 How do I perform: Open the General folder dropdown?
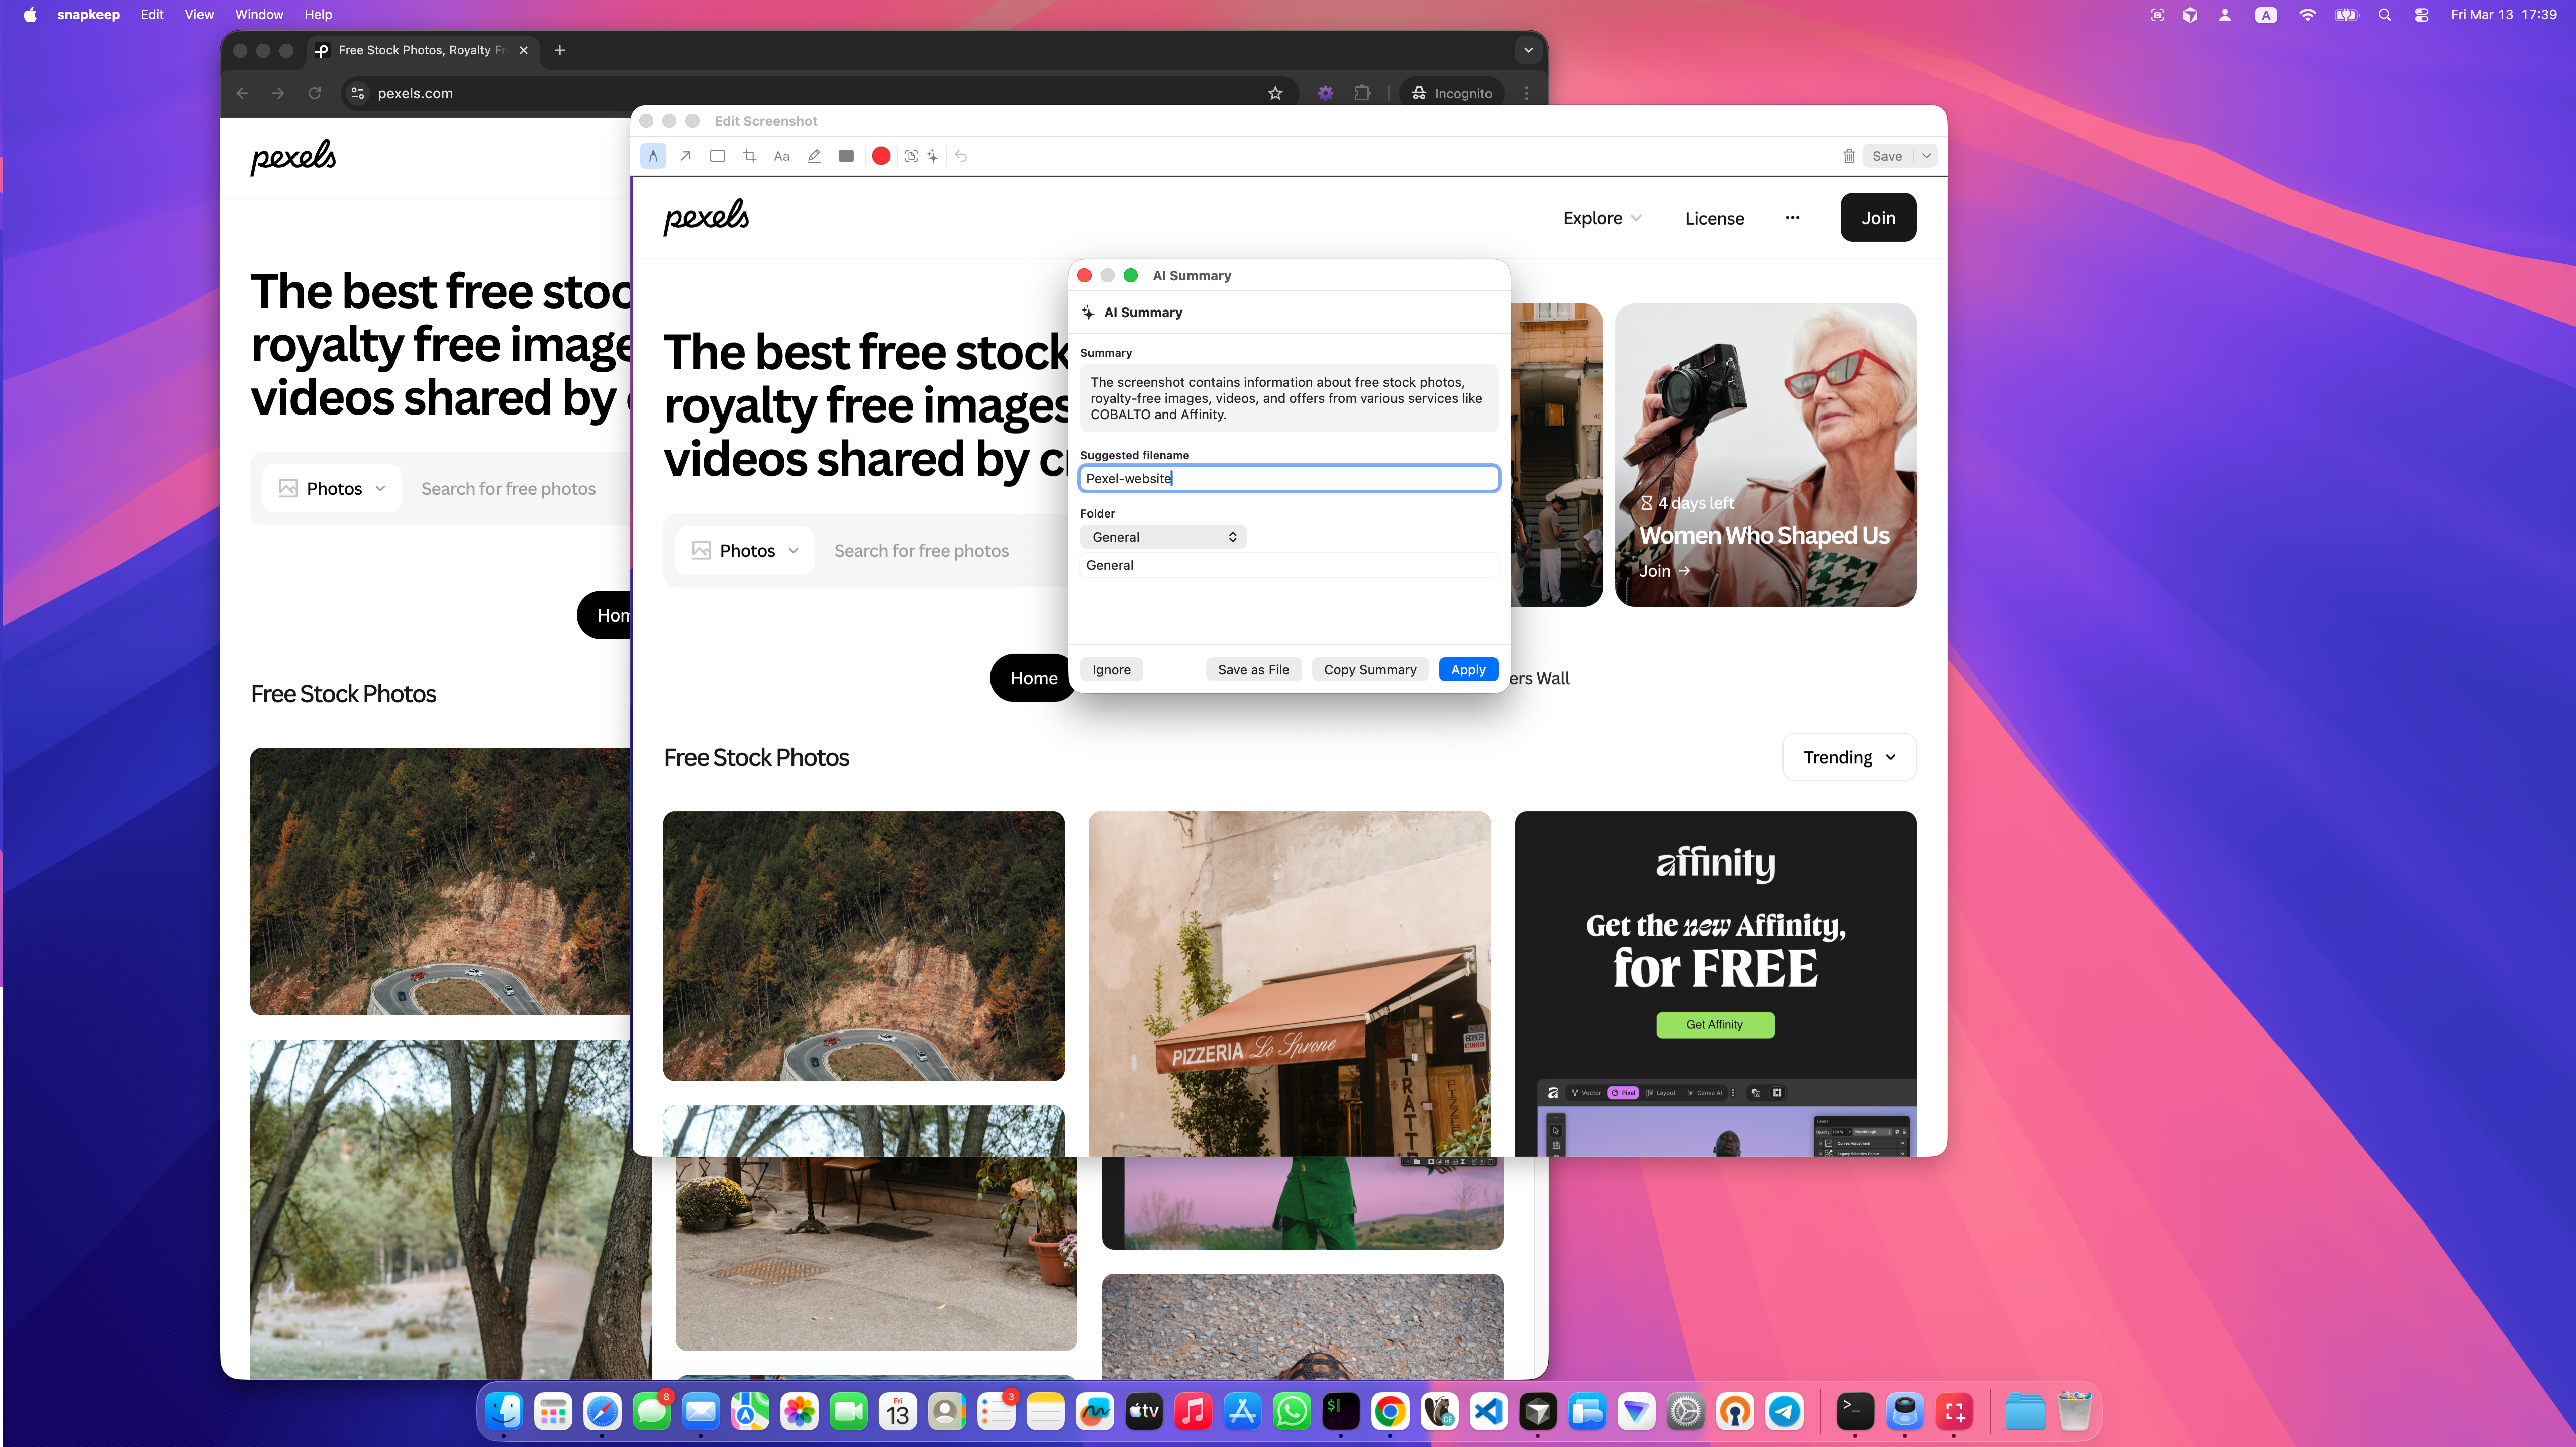tap(1163, 537)
